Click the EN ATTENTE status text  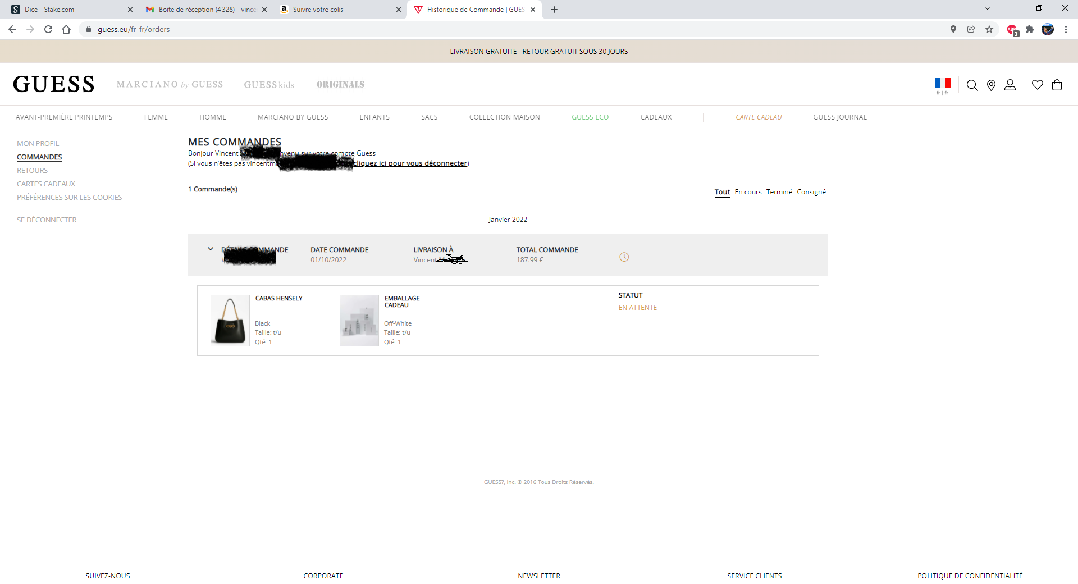(637, 308)
